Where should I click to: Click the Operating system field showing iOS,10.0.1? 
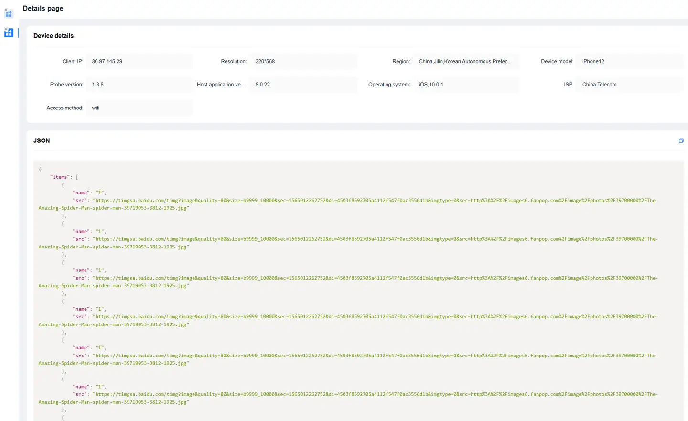(465, 85)
